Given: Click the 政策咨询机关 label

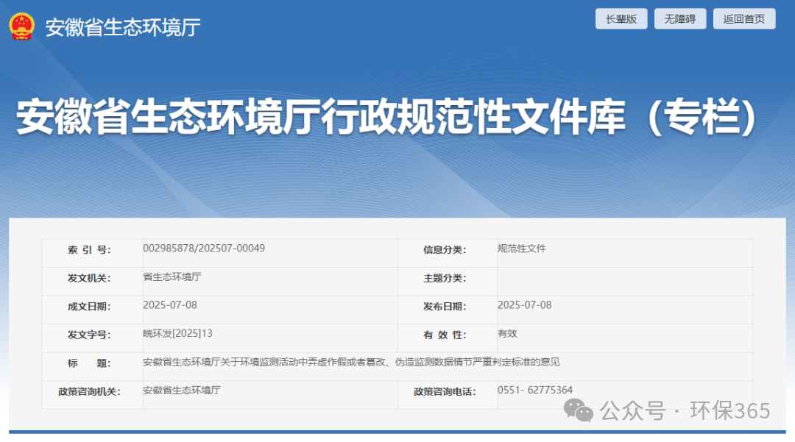Looking at the screenshot, I should [89, 391].
